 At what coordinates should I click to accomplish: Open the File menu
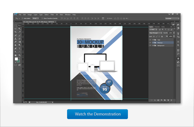[20, 15]
